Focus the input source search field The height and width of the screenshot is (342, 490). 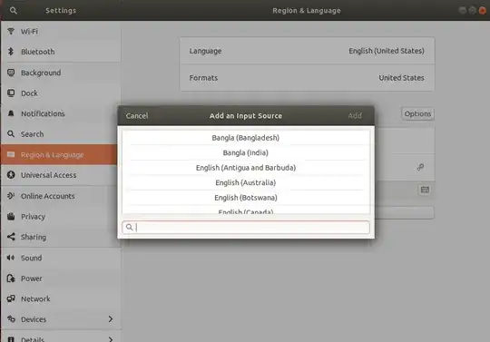coord(246,227)
